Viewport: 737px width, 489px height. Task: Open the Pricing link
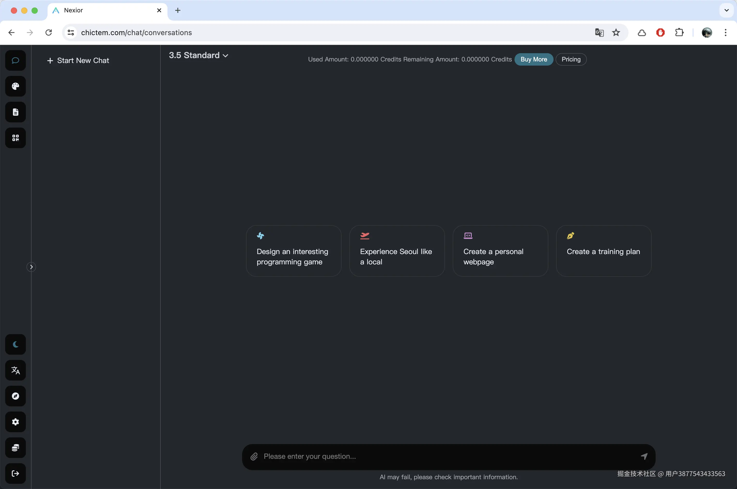tap(571, 59)
